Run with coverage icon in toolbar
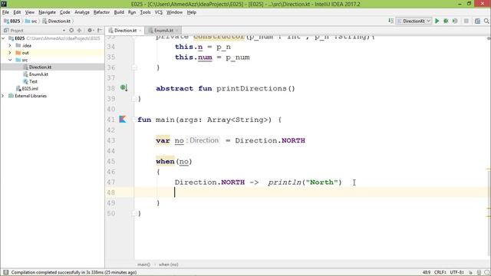This screenshot has width=491, height=276. 455,21
